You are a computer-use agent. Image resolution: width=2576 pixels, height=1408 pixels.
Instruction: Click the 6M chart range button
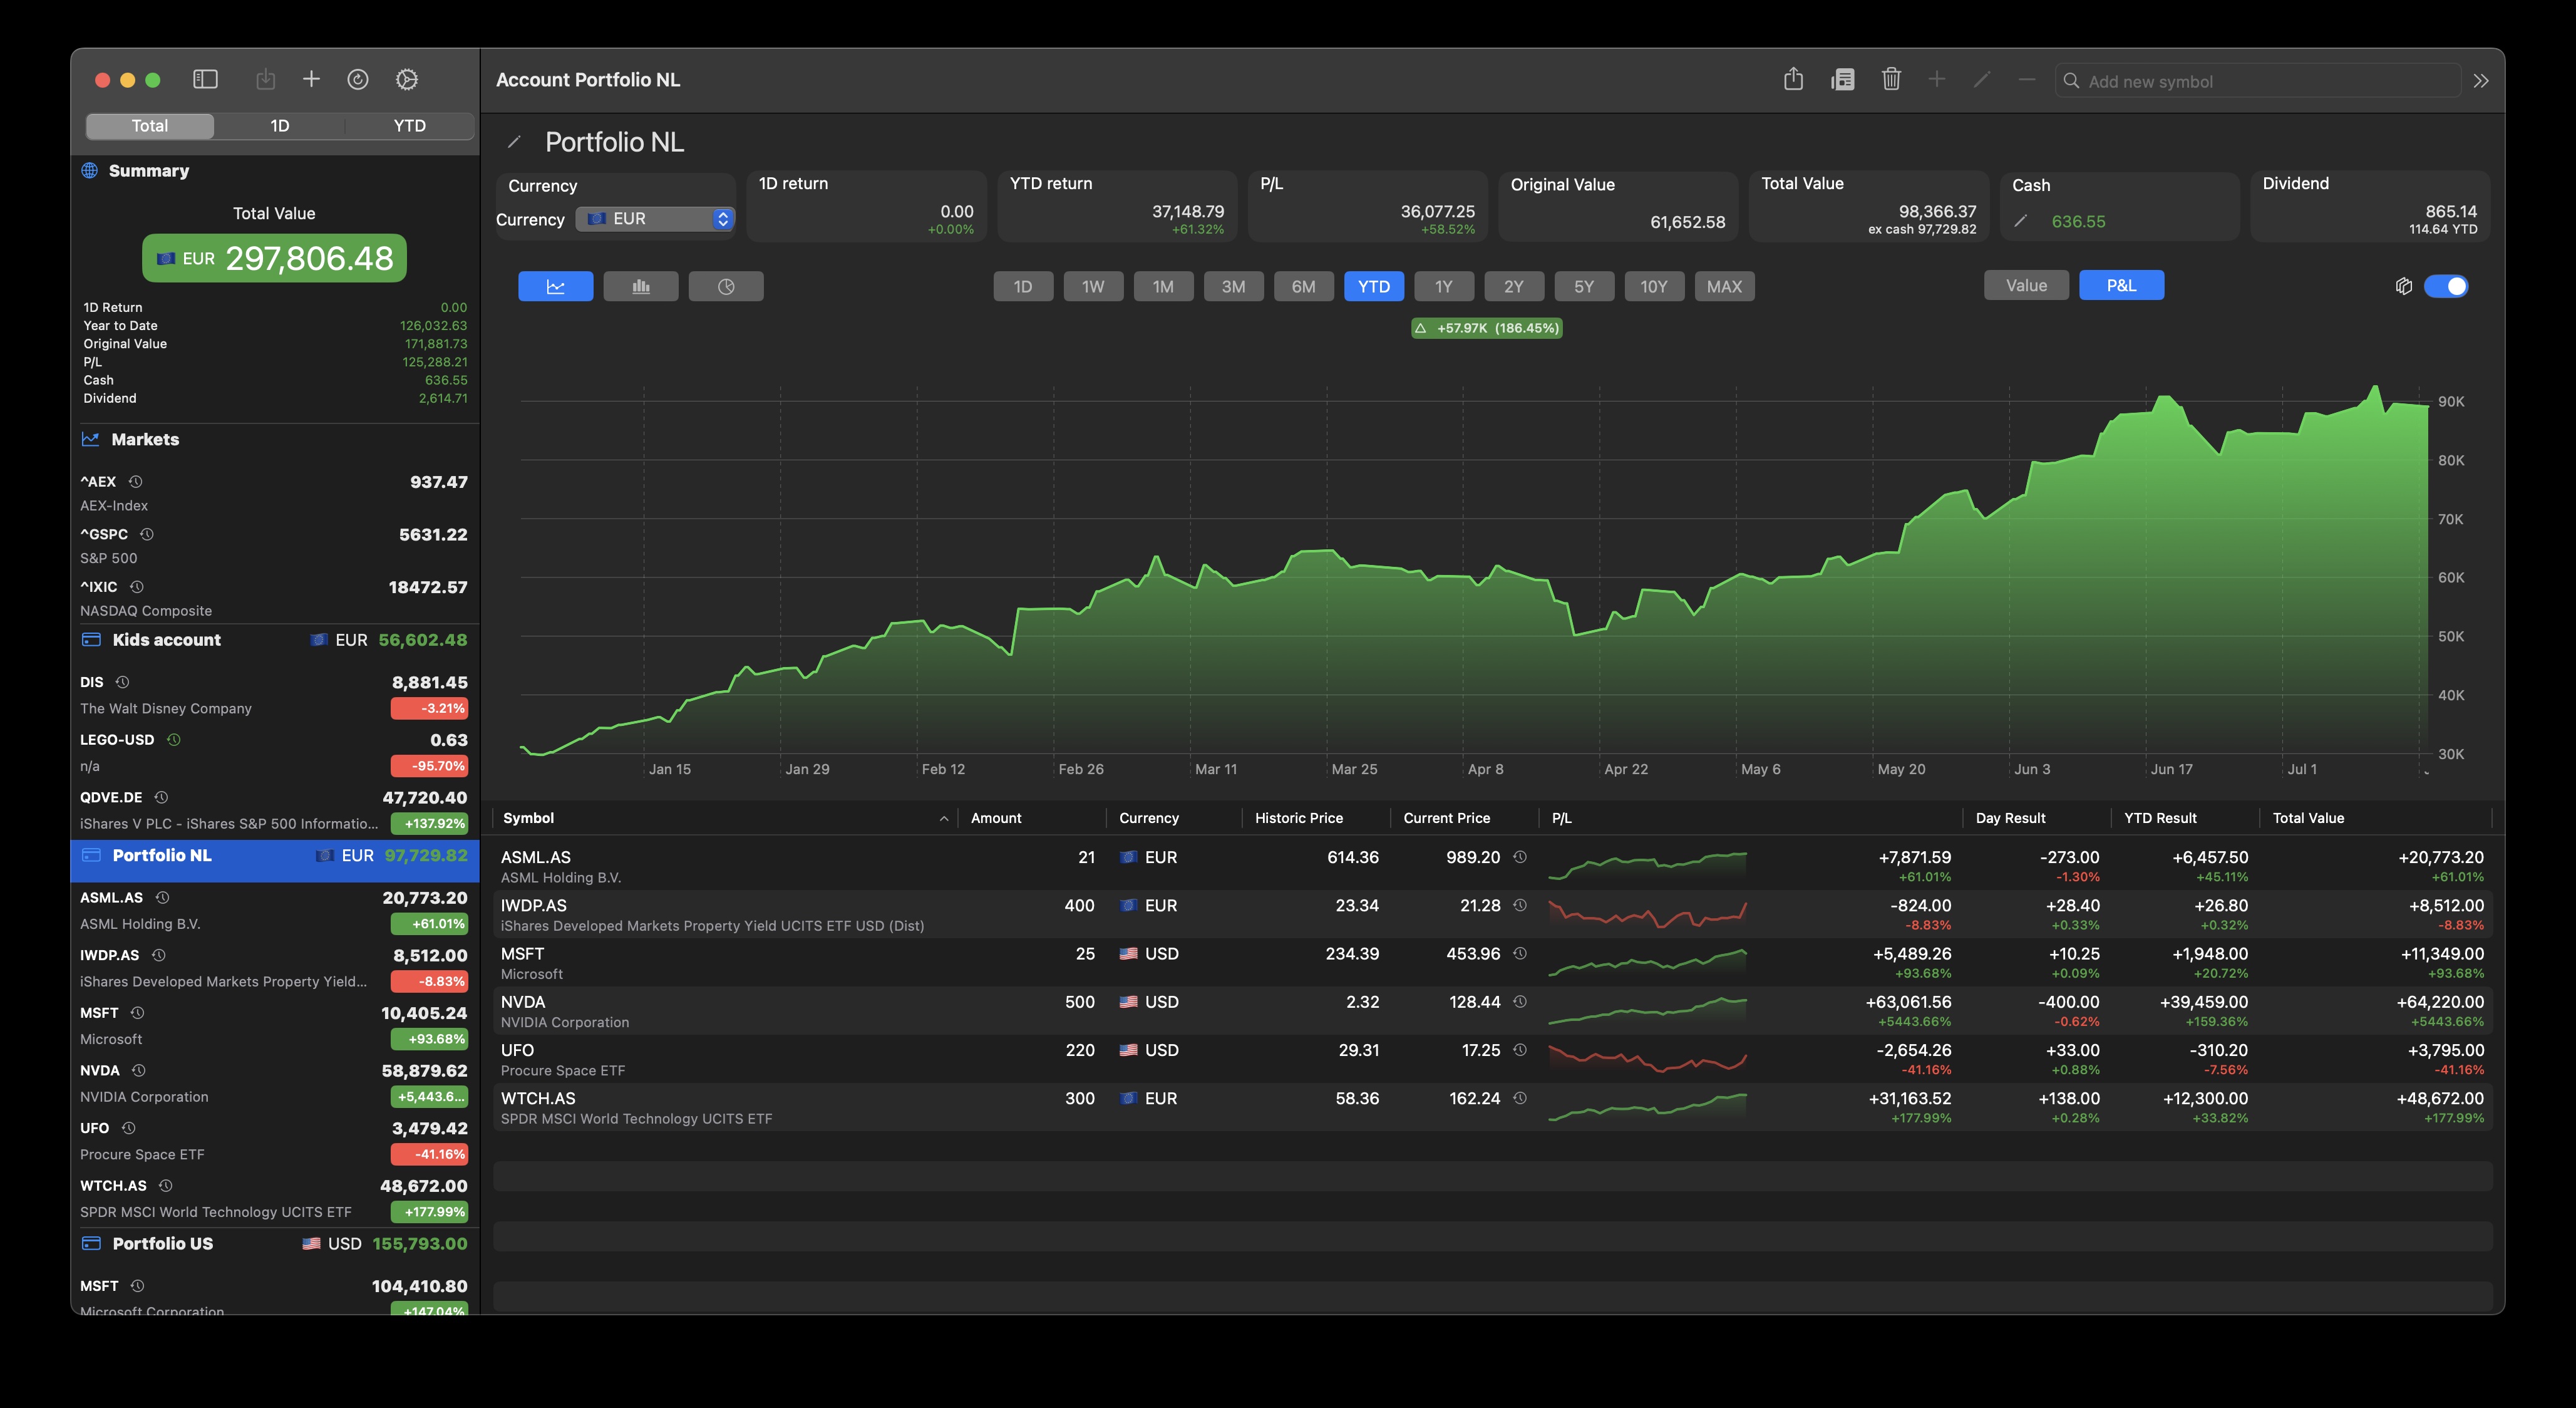tap(1303, 286)
